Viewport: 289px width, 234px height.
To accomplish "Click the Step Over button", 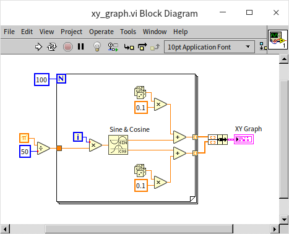I will pos(142,47).
